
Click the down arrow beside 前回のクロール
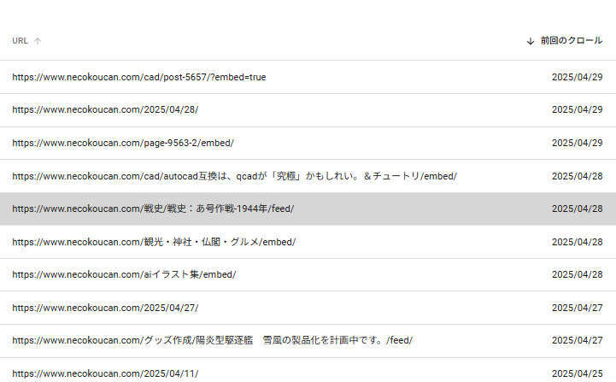(531, 41)
